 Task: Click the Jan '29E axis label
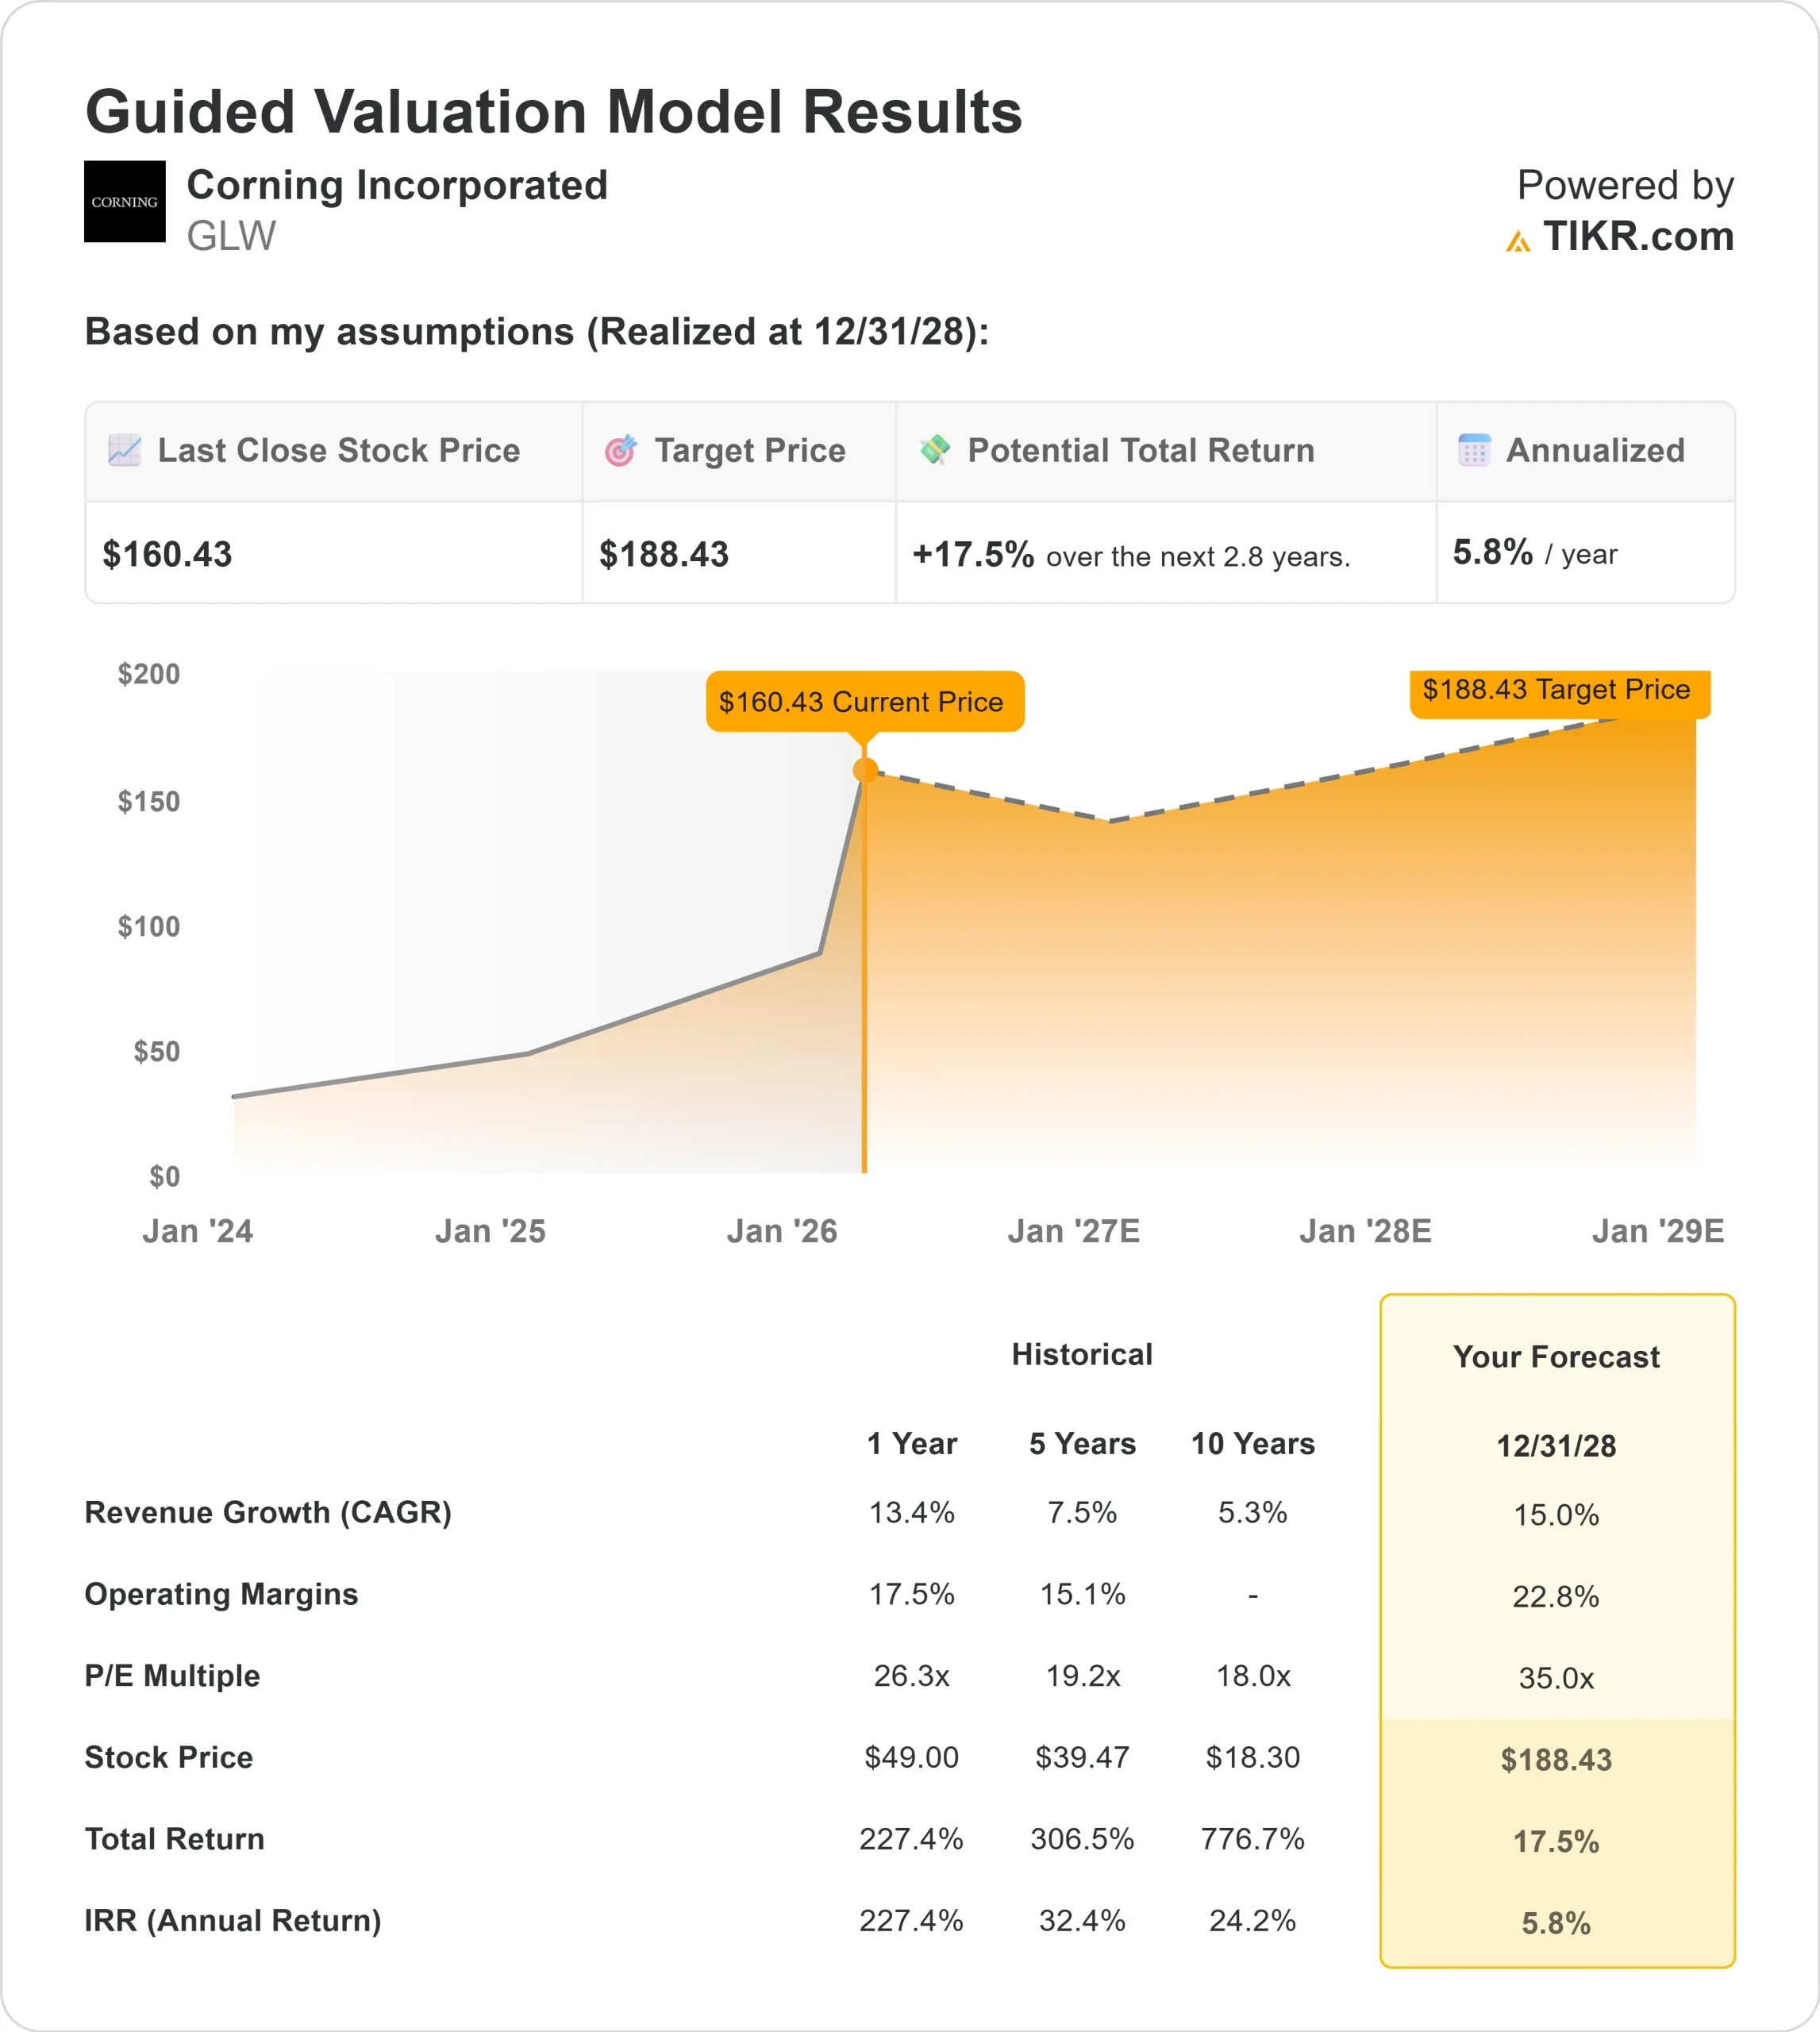coord(1660,1231)
